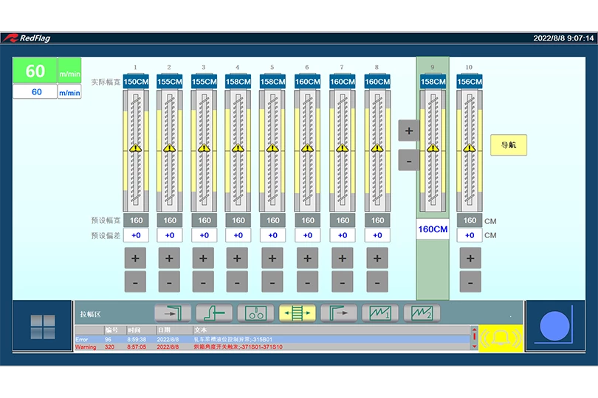This screenshot has height=398, width=598.
Task: Click the plus button under column 10
Action: click(470, 258)
